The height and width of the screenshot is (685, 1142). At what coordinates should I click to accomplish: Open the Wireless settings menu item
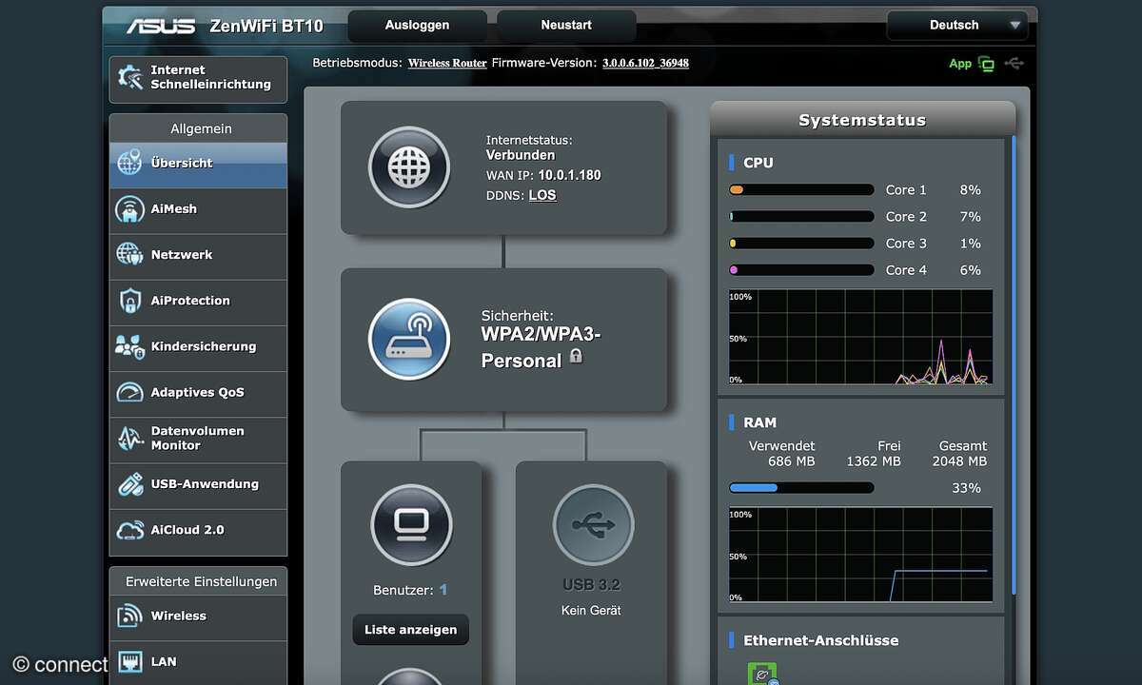pos(198,616)
